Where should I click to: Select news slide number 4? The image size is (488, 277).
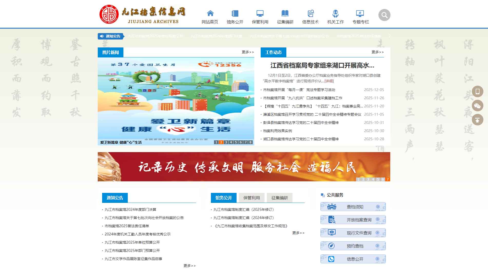231,142
